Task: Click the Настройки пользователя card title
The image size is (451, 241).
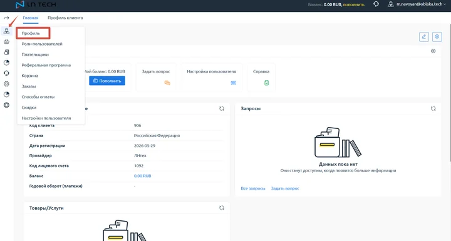Action: point(212,71)
